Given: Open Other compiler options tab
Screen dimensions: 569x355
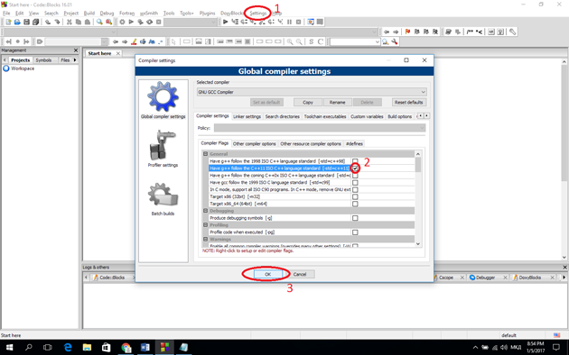Looking at the screenshot, I should pyautogui.click(x=254, y=143).
